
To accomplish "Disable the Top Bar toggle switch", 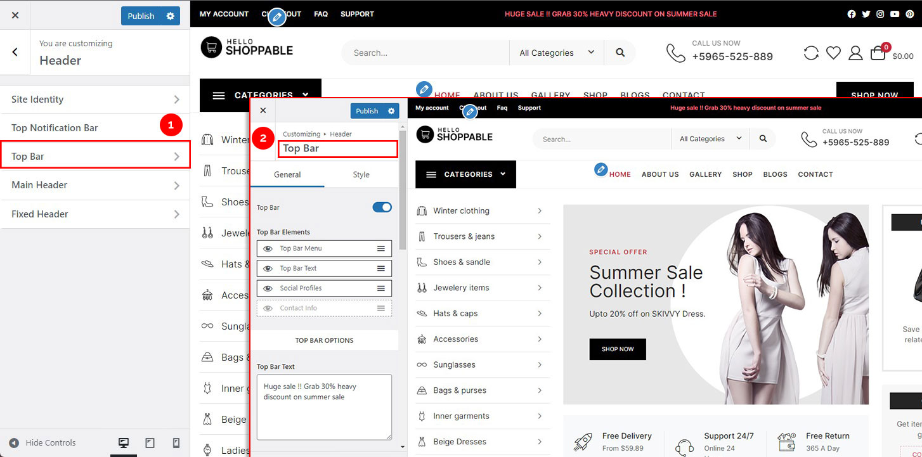I will (x=381, y=207).
